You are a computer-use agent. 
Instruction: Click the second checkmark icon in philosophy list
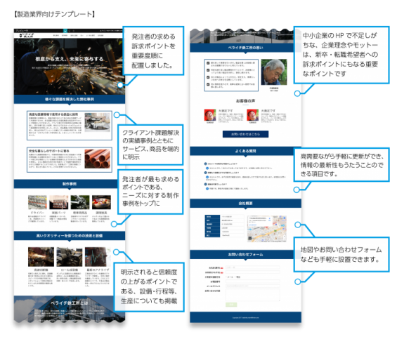pyautogui.click(x=208, y=70)
